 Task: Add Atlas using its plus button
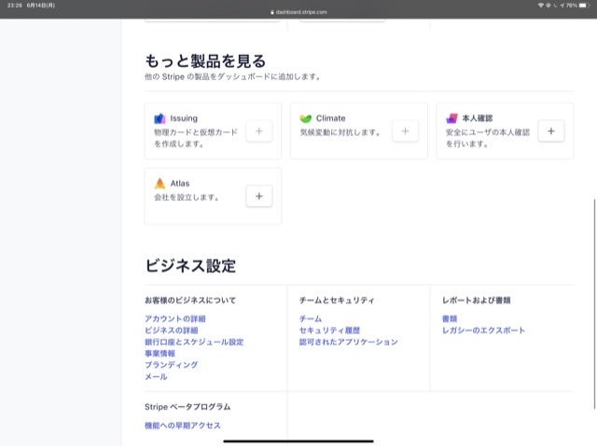tap(258, 196)
